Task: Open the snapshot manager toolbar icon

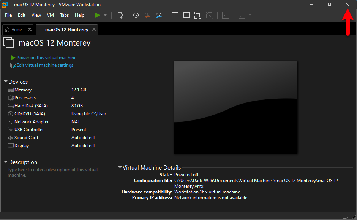Action: pos(159,15)
